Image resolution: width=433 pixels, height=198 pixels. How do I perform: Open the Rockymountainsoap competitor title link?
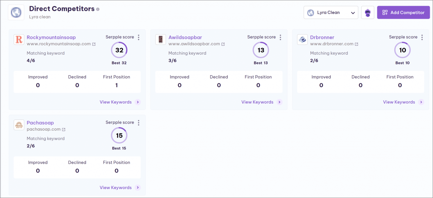pyautogui.click(x=51, y=37)
